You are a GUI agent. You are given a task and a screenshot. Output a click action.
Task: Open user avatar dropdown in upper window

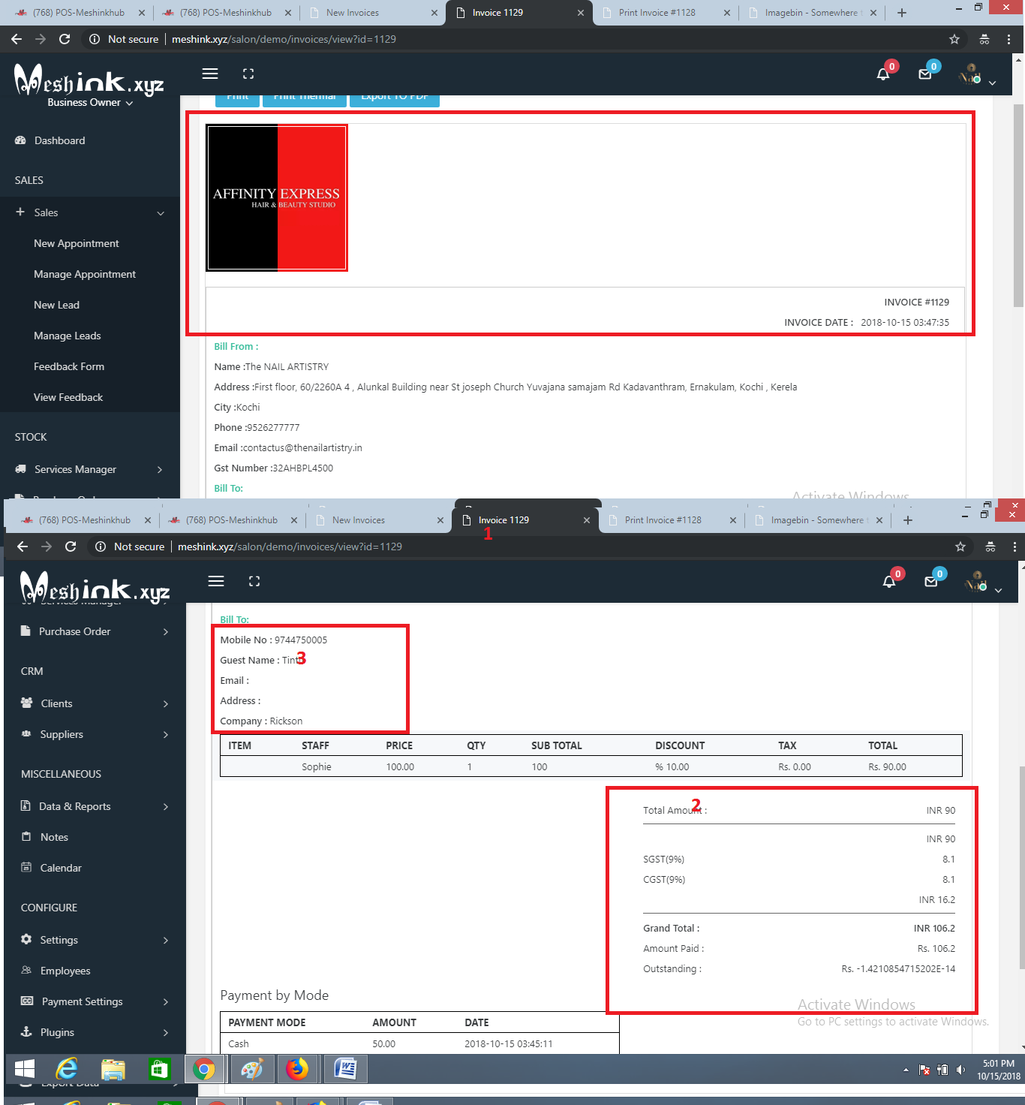977,74
